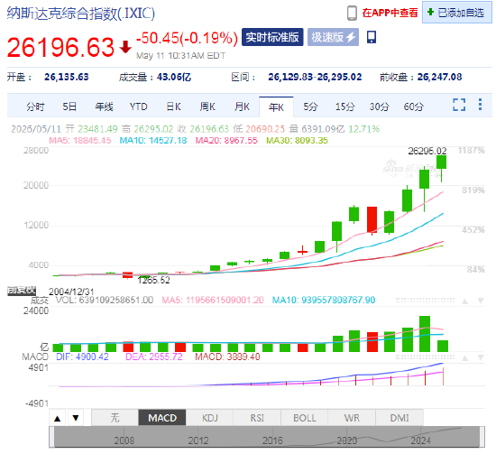This screenshot has height=454, width=496.
Task: Click the 2008 mark on the timeline
Action: [124, 440]
